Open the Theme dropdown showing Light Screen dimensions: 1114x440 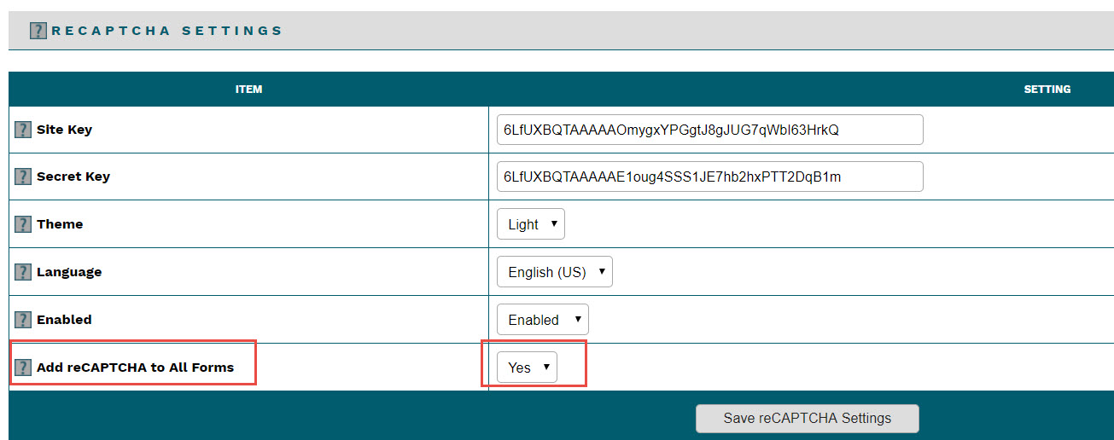pos(530,224)
